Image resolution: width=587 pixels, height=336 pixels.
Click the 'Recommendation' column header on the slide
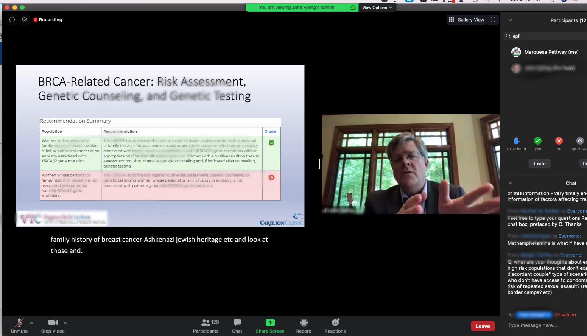pos(120,132)
